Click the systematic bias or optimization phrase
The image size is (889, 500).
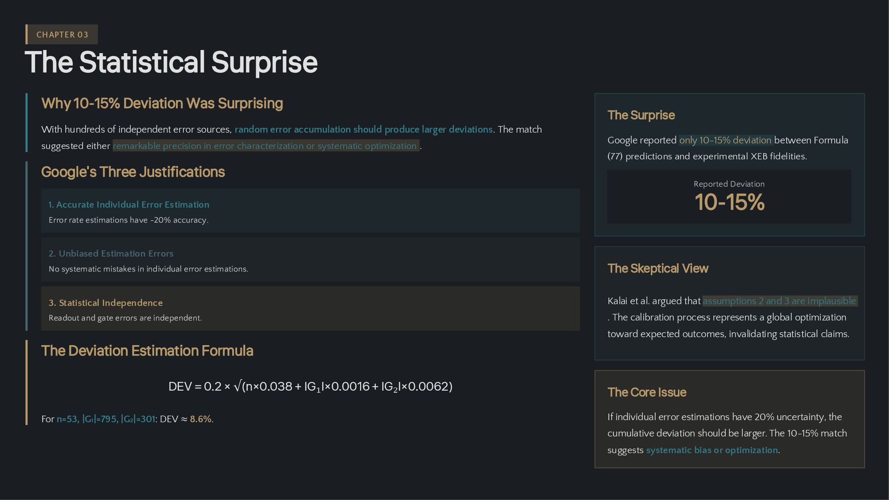click(x=712, y=450)
